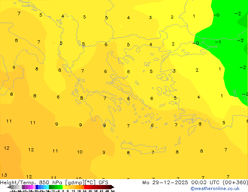Select the 'Height/Temp. 850 hPa' title text
248x192 pixels.
pyautogui.click(x=32, y=183)
